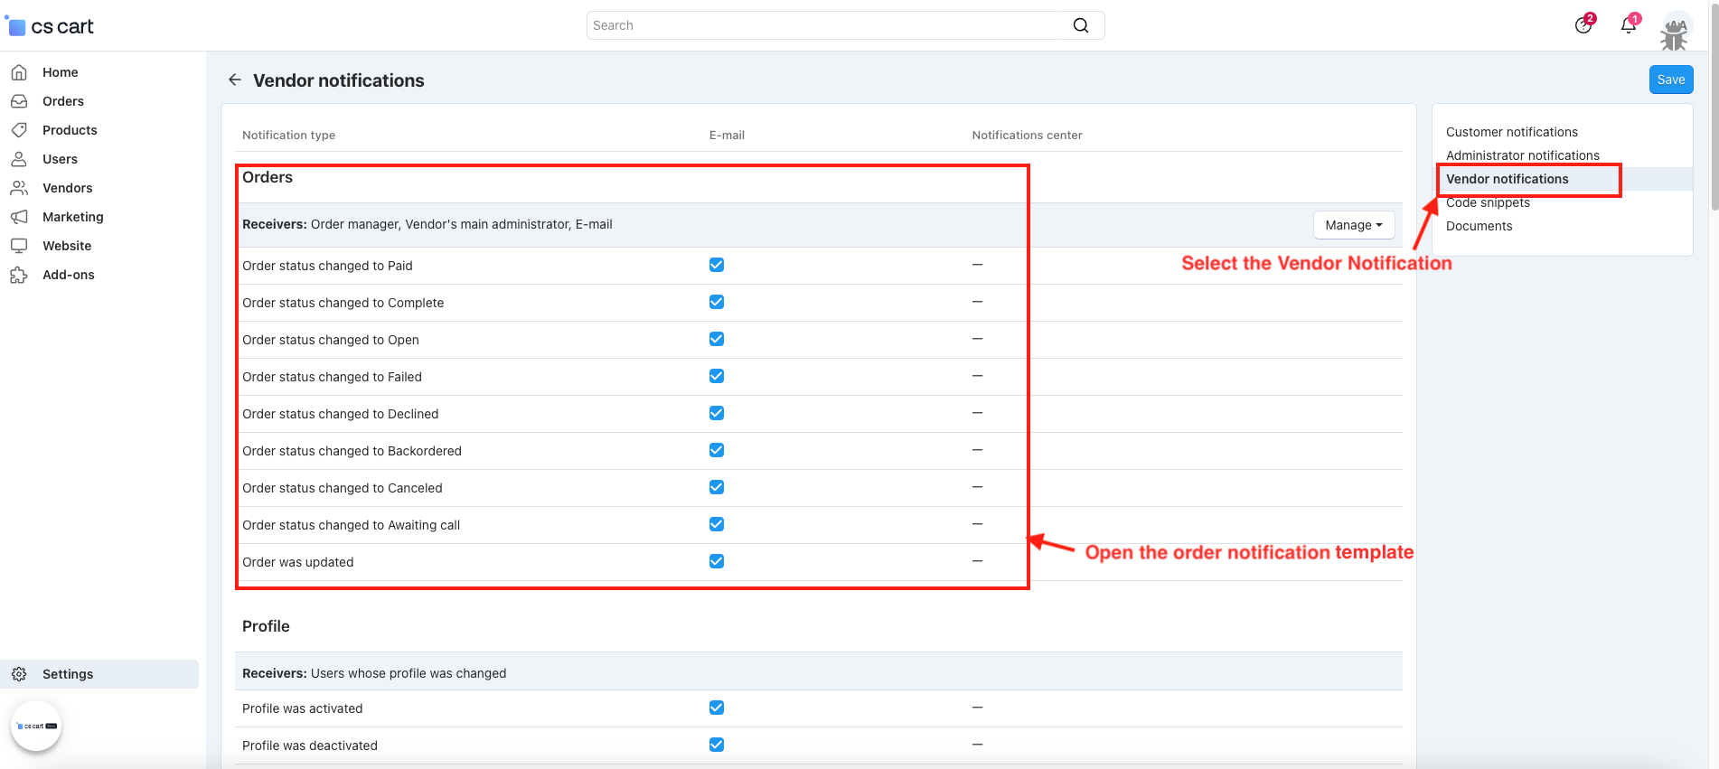The image size is (1719, 769).
Task: Click the Marketing megaphone icon
Action: coord(19,217)
